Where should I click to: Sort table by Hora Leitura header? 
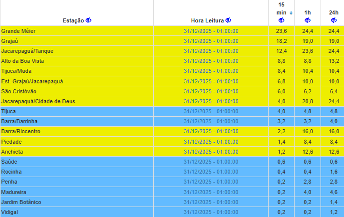tap(207, 20)
